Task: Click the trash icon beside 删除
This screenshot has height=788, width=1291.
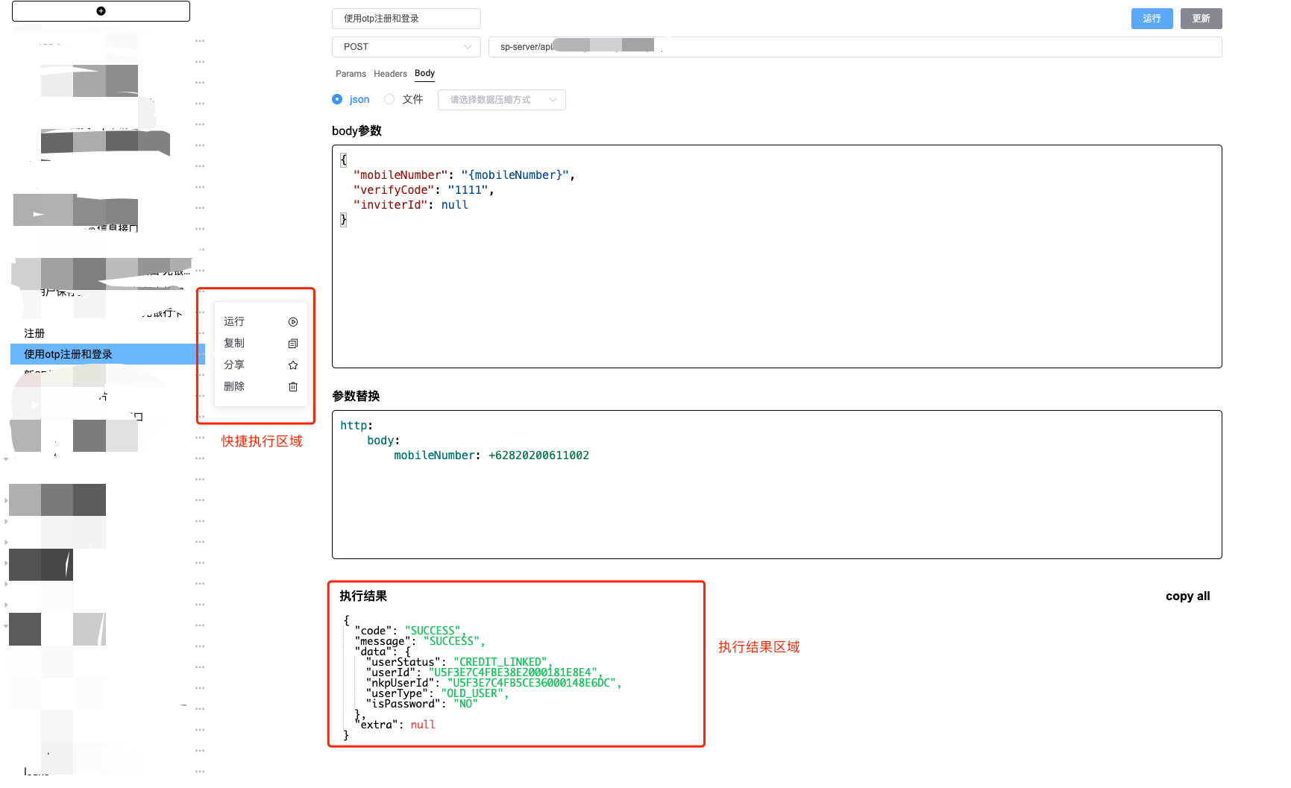Action: [x=293, y=387]
